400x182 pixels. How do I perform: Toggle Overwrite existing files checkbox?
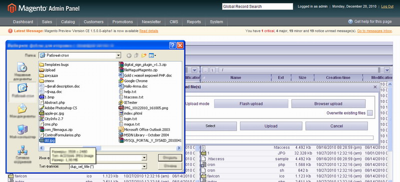(x=369, y=113)
